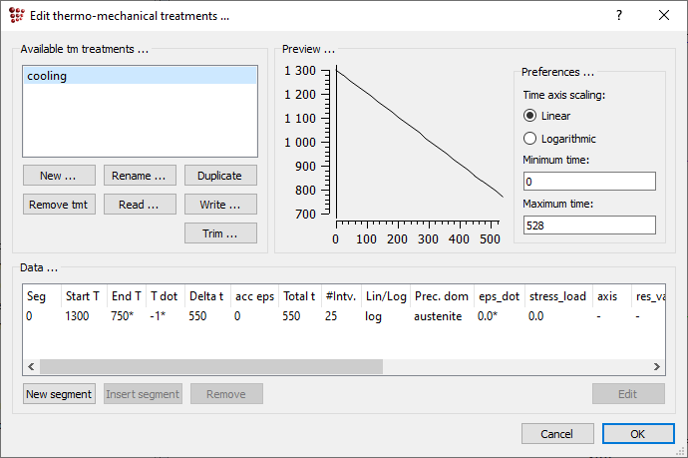Click the Remove segment button

pyautogui.click(x=227, y=394)
